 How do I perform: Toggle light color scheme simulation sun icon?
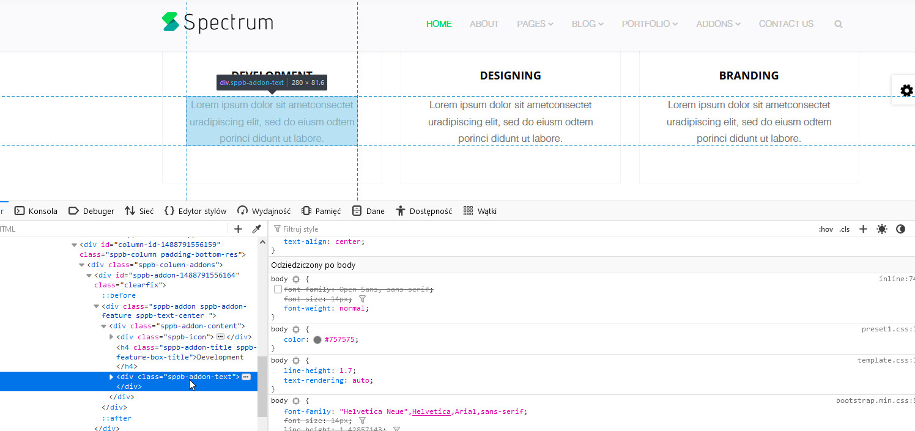[881, 229]
